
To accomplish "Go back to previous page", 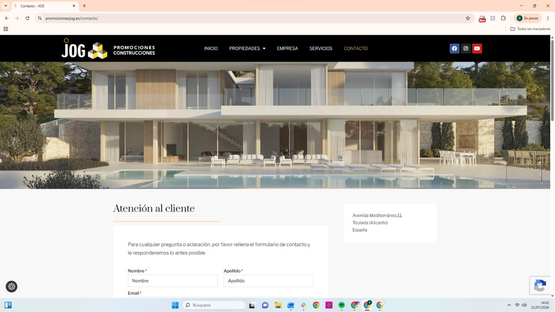I will (x=7, y=18).
